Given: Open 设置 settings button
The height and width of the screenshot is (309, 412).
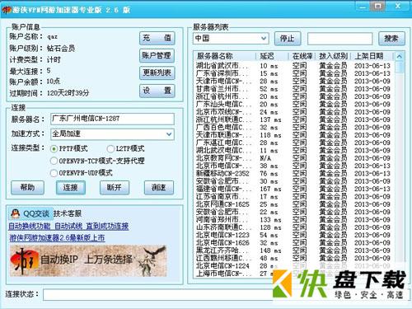Looking at the screenshot, I should coord(157,91).
